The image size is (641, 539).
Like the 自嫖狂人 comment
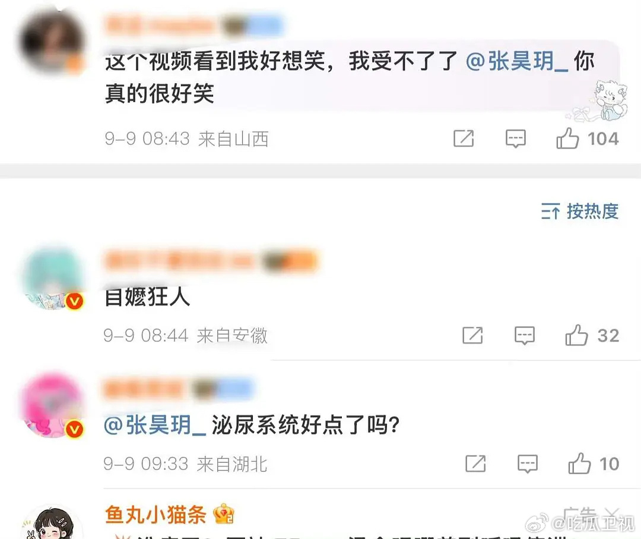pos(576,335)
